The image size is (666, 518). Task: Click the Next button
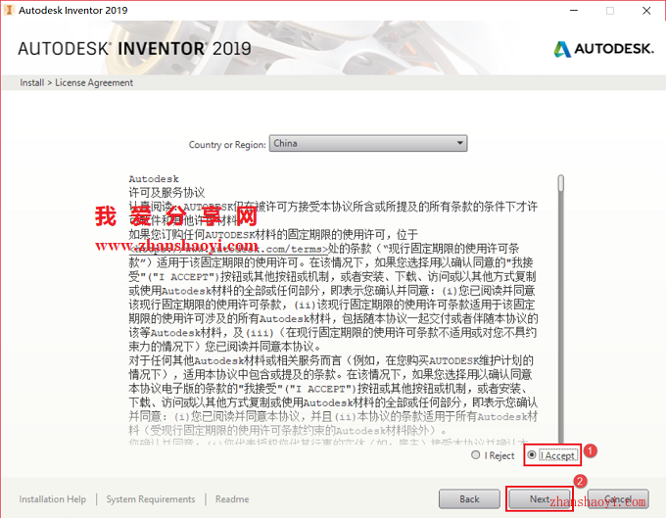[540, 498]
